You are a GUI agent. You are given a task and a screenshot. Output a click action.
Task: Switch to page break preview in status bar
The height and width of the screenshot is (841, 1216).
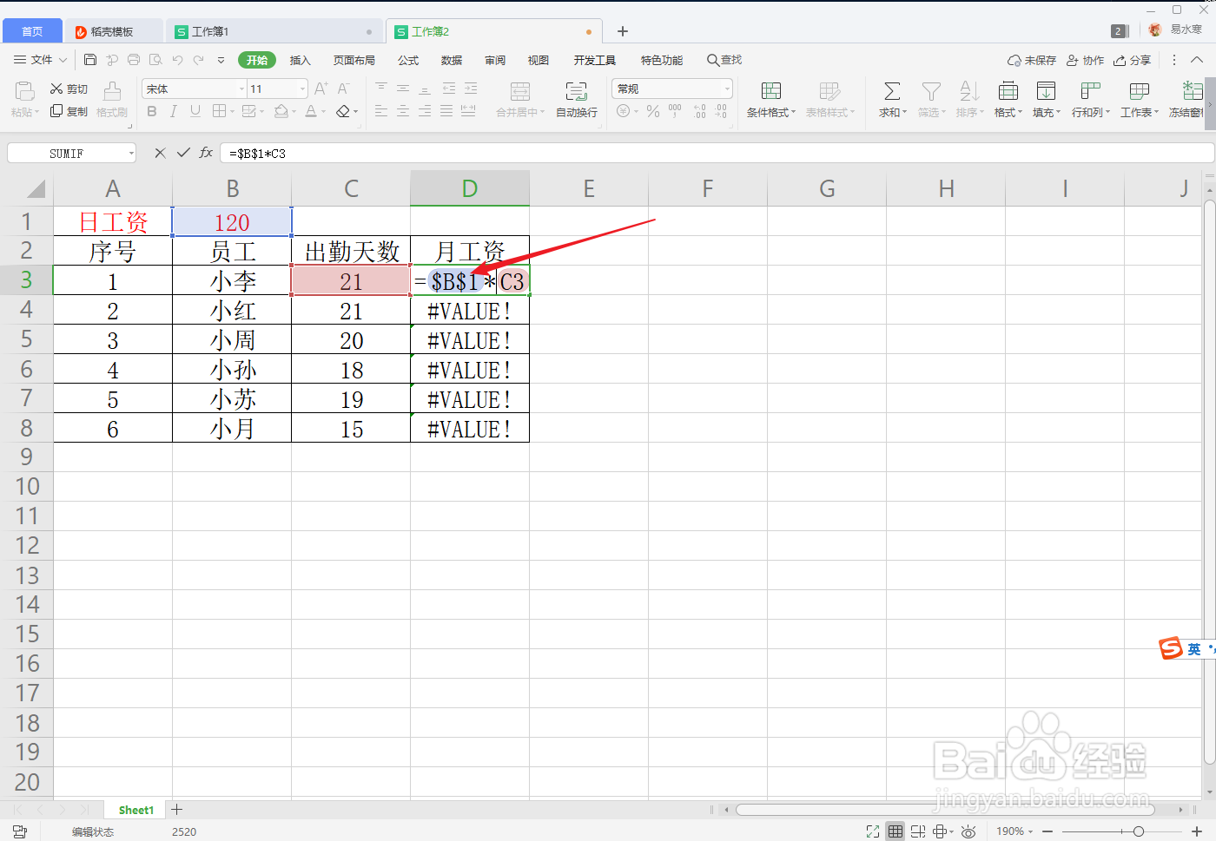tap(918, 831)
